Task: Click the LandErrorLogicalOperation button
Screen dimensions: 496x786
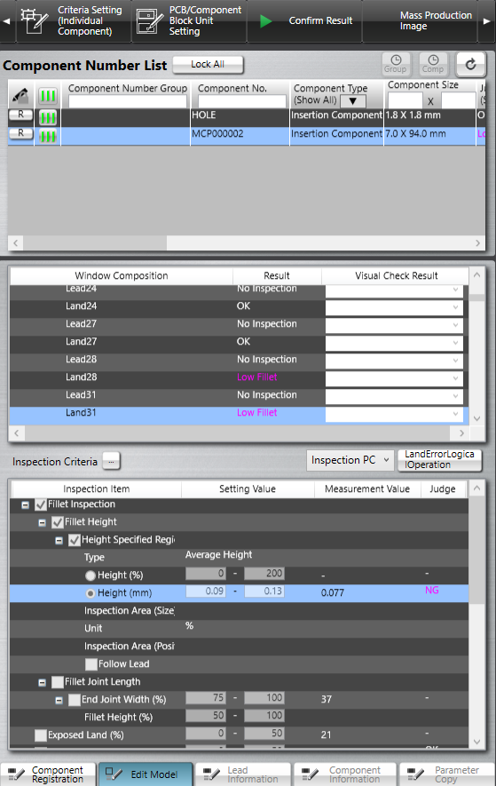Action: [439, 460]
